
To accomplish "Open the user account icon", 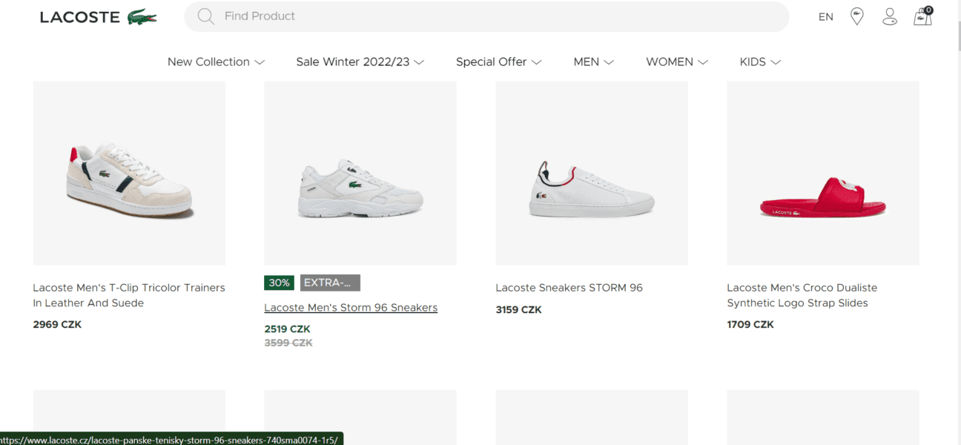I will [890, 16].
